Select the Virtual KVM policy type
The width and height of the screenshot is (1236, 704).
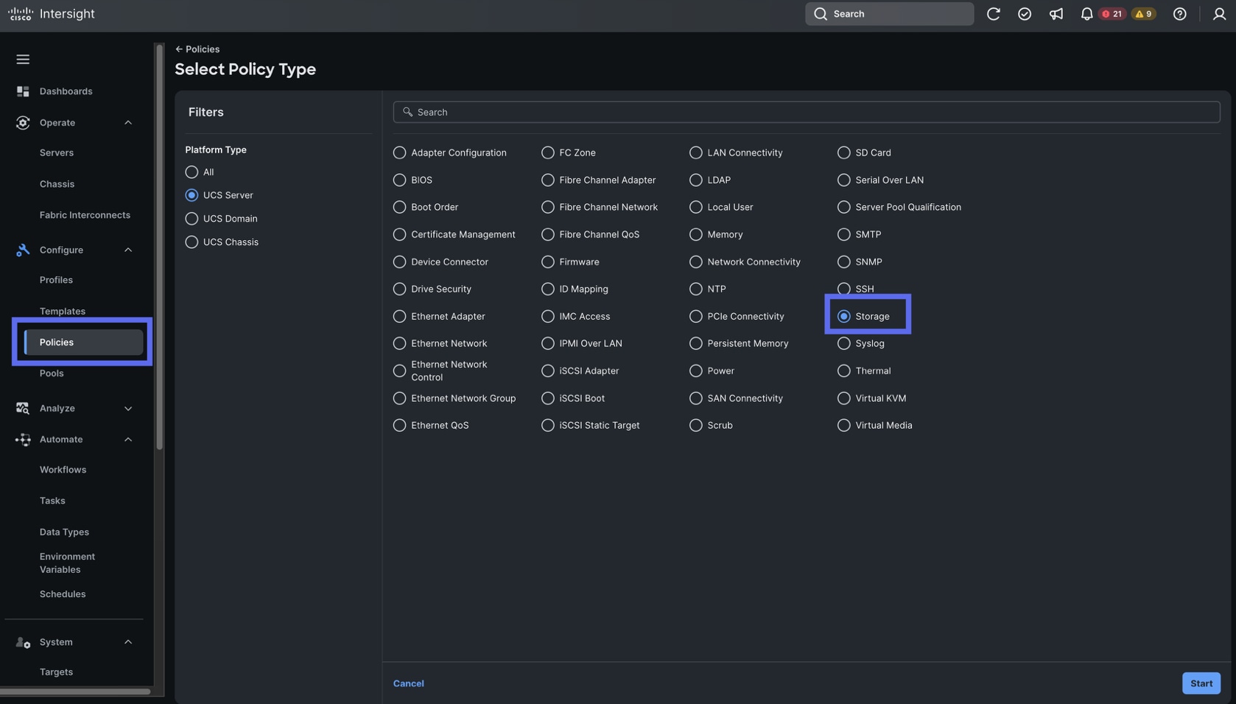tap(843, 398)
